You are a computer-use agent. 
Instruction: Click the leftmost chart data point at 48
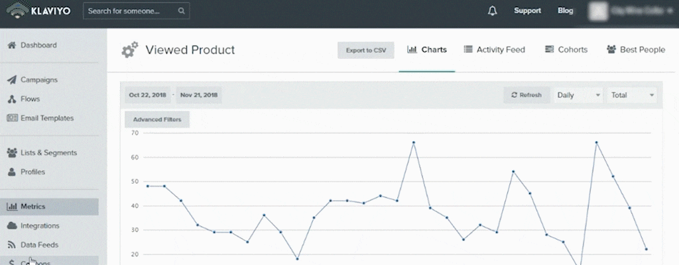(148, 186)
